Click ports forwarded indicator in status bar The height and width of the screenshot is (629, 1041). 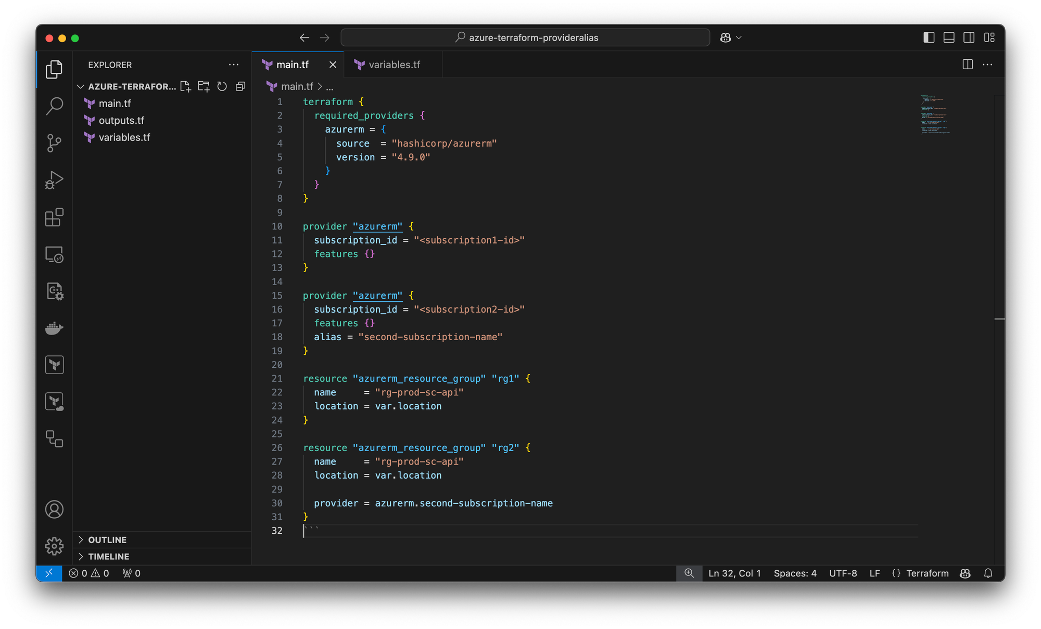pos(131,573)
